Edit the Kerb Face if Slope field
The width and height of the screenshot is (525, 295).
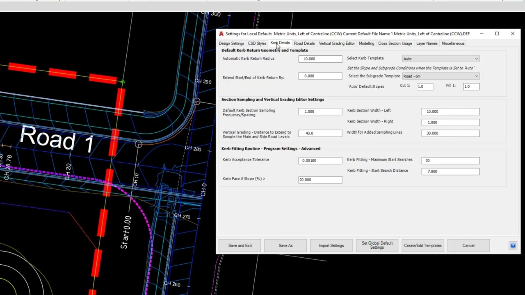click(320, 179)
